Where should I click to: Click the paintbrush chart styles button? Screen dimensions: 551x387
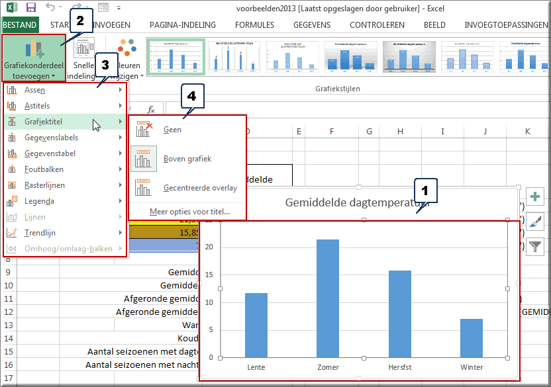pos(534,222)
